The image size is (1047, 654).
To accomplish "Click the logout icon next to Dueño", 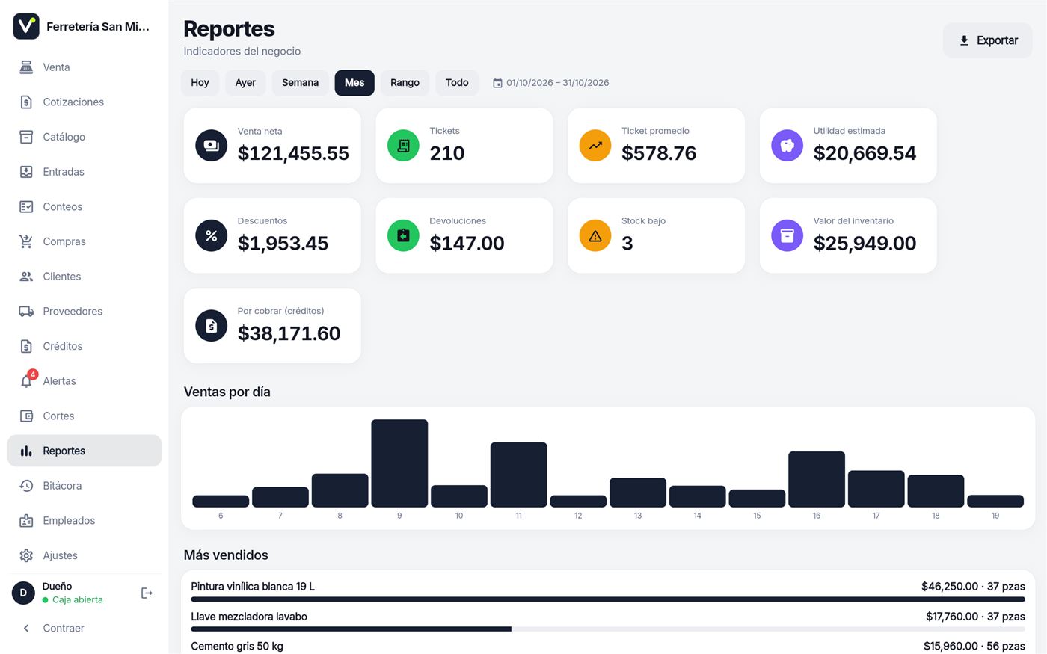I will [x=147, y=593].
